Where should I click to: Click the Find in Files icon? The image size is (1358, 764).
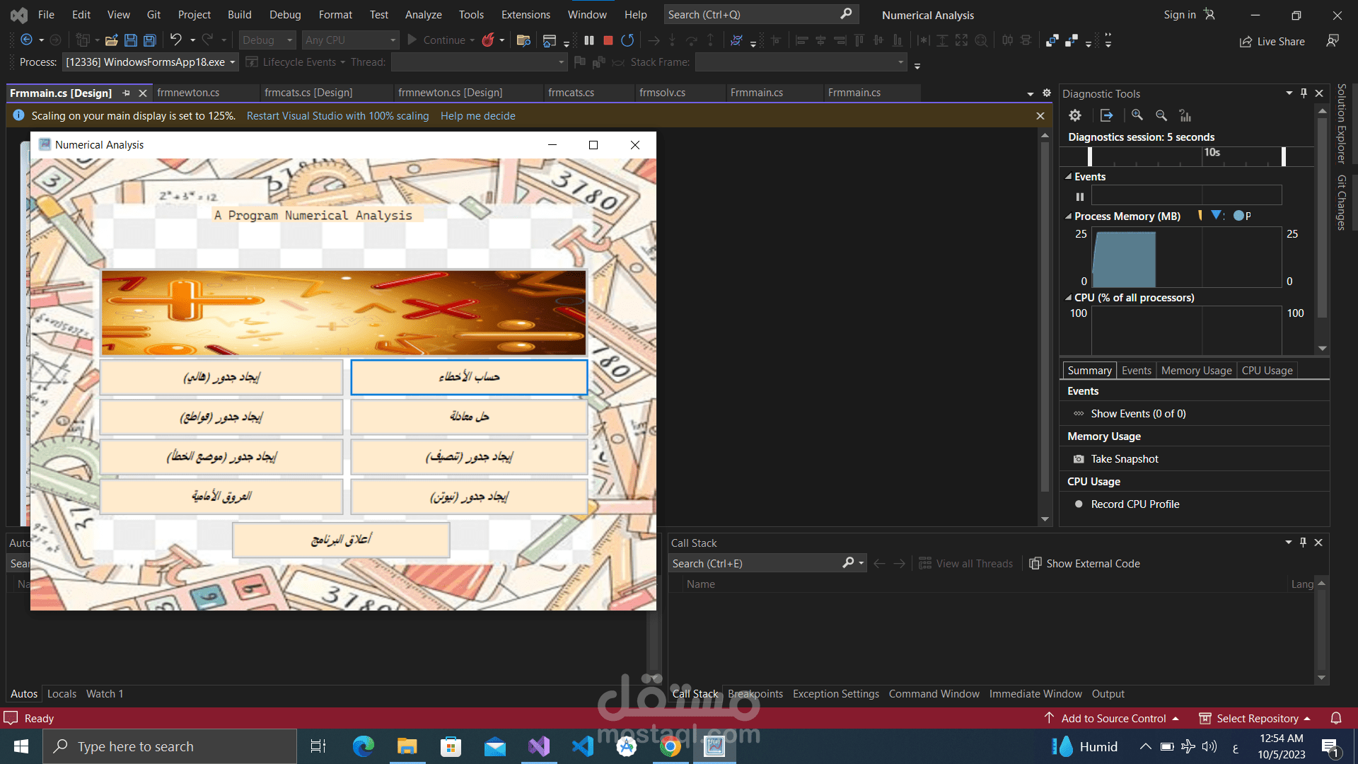point(523,40)
